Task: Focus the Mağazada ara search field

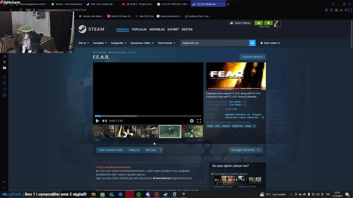Action: point(215,43)
